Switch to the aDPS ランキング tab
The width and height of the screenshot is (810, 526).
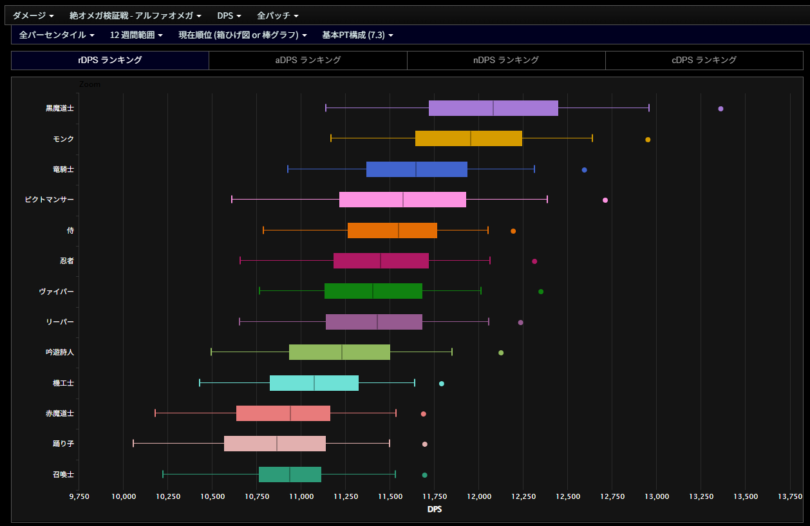click(x=308, y=60)
